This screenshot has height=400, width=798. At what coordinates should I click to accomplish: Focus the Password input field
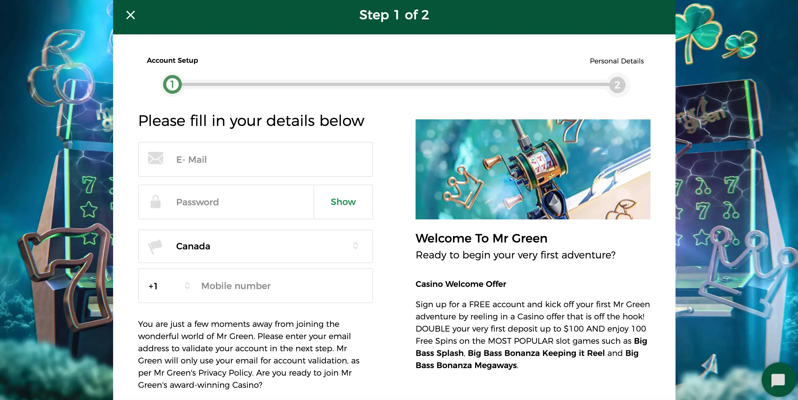click(x=226, y=202)
